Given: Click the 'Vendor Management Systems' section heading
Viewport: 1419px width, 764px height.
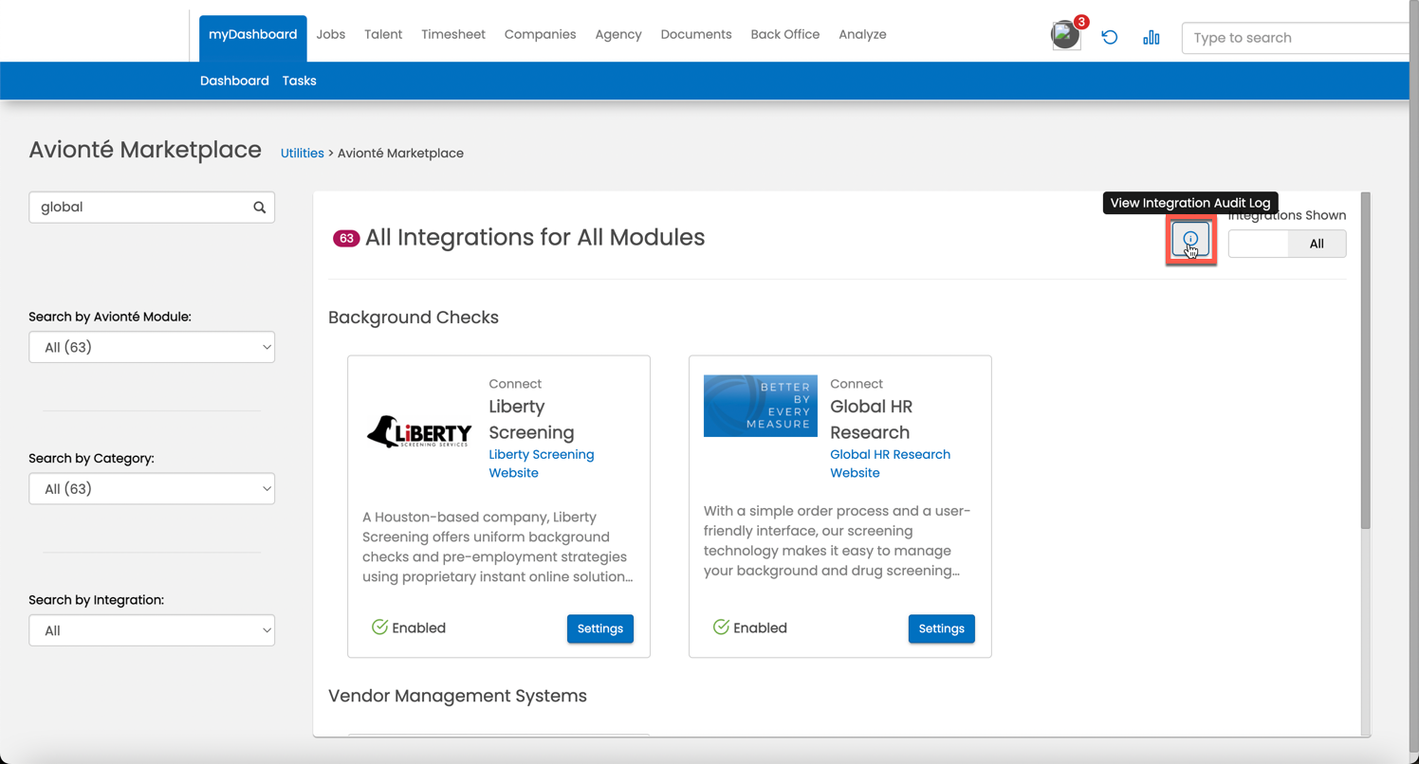Looking at the screenshot, I should tap(457, 696).
